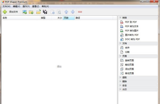The width and height of the screenshot is (160, 104).
Task: Click the 旋转页面 rotate icon
Action: point(122,60)
